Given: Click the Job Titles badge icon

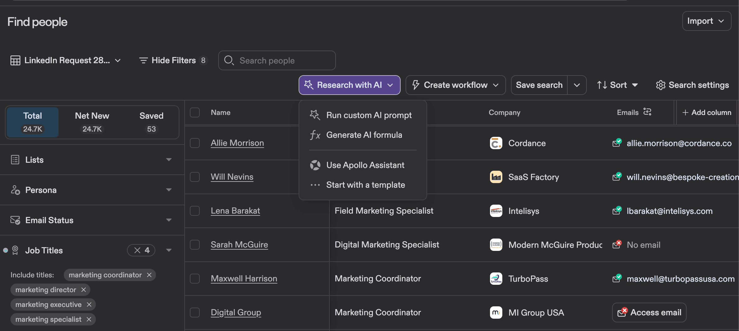Looking at the screenshot, I should click(x=15, y=250).
